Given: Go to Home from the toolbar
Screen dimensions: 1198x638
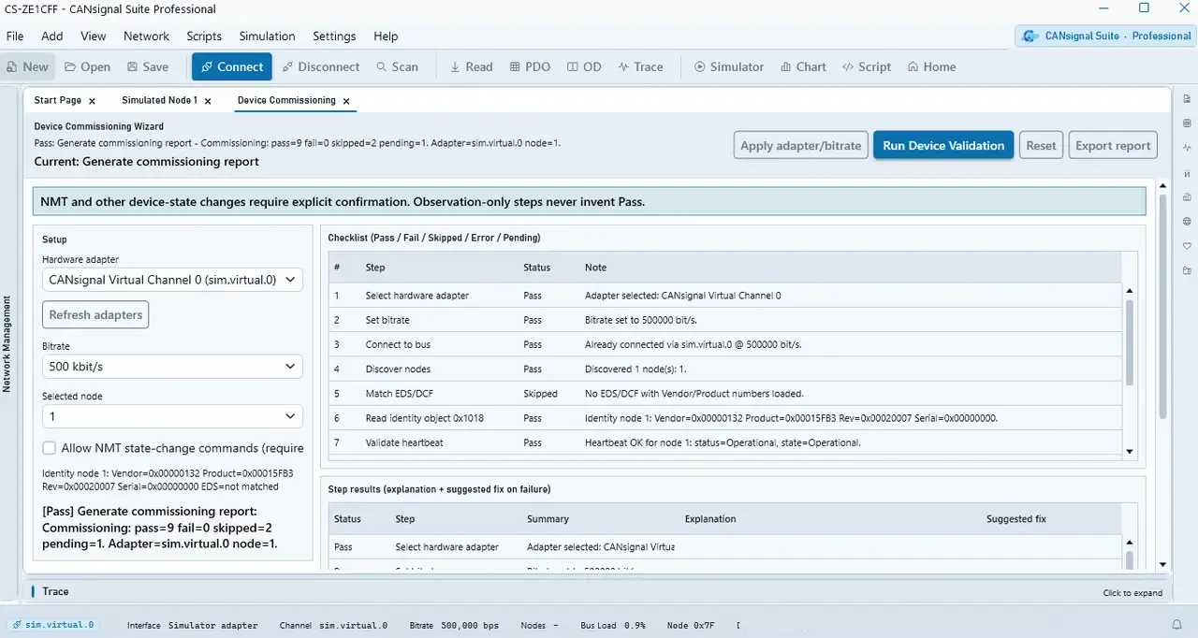Looking at the screenshot, I should (932, 66).
